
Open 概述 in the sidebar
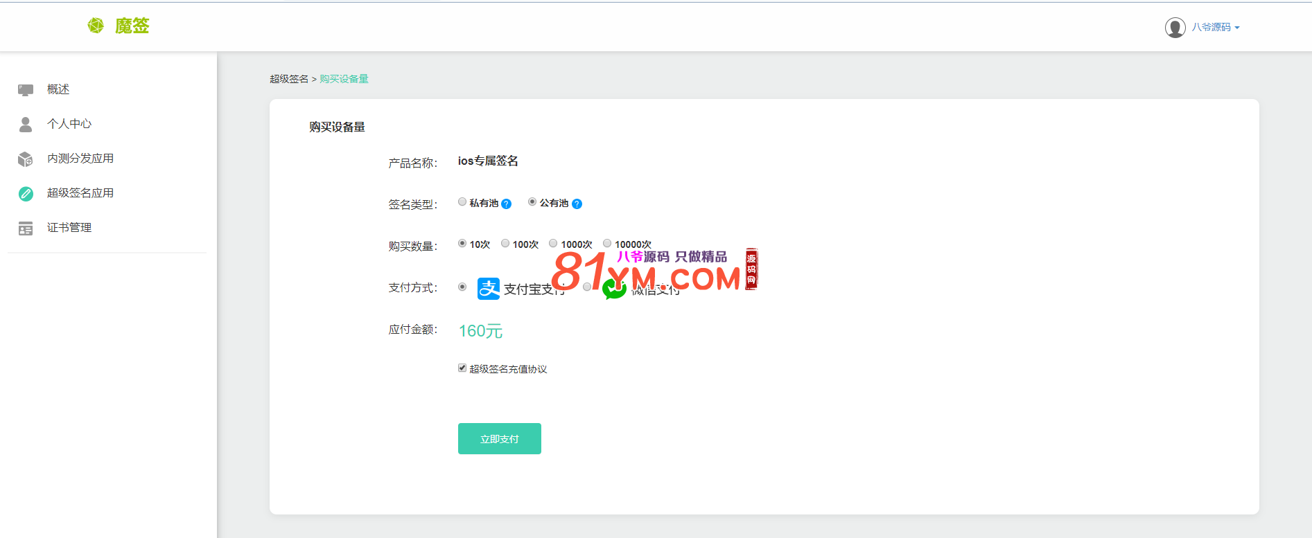coord(58,89)
